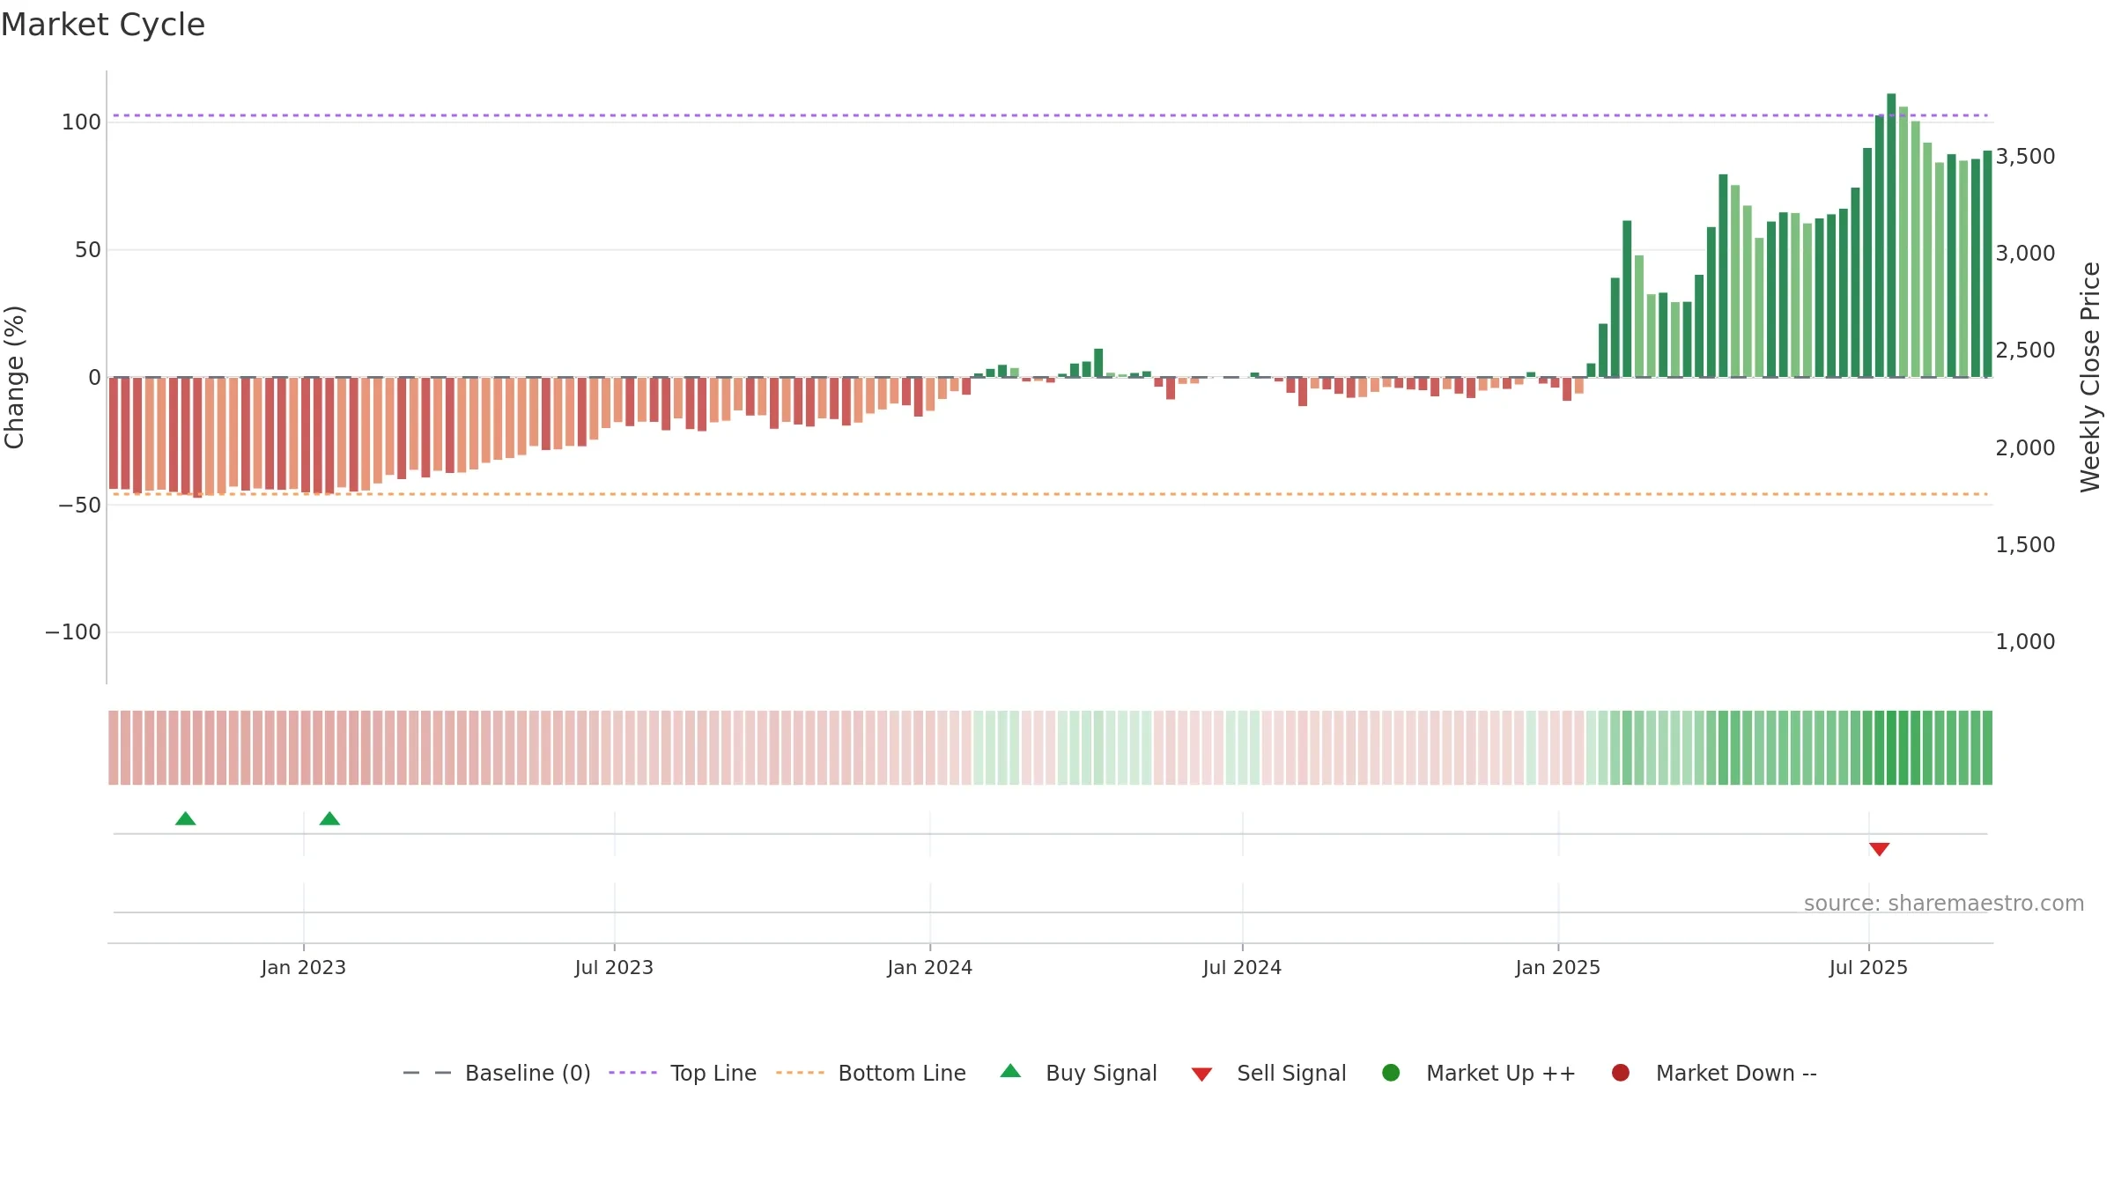
Task: Click the Jan 2023 x-axis label
Action: tap(304, 967)
